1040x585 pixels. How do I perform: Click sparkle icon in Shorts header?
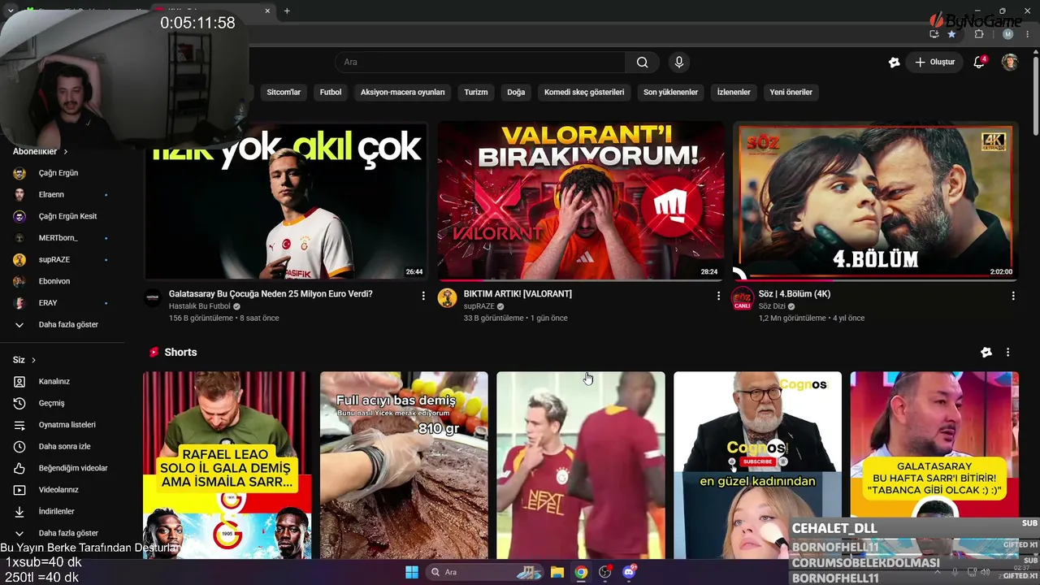pos(986,353)
